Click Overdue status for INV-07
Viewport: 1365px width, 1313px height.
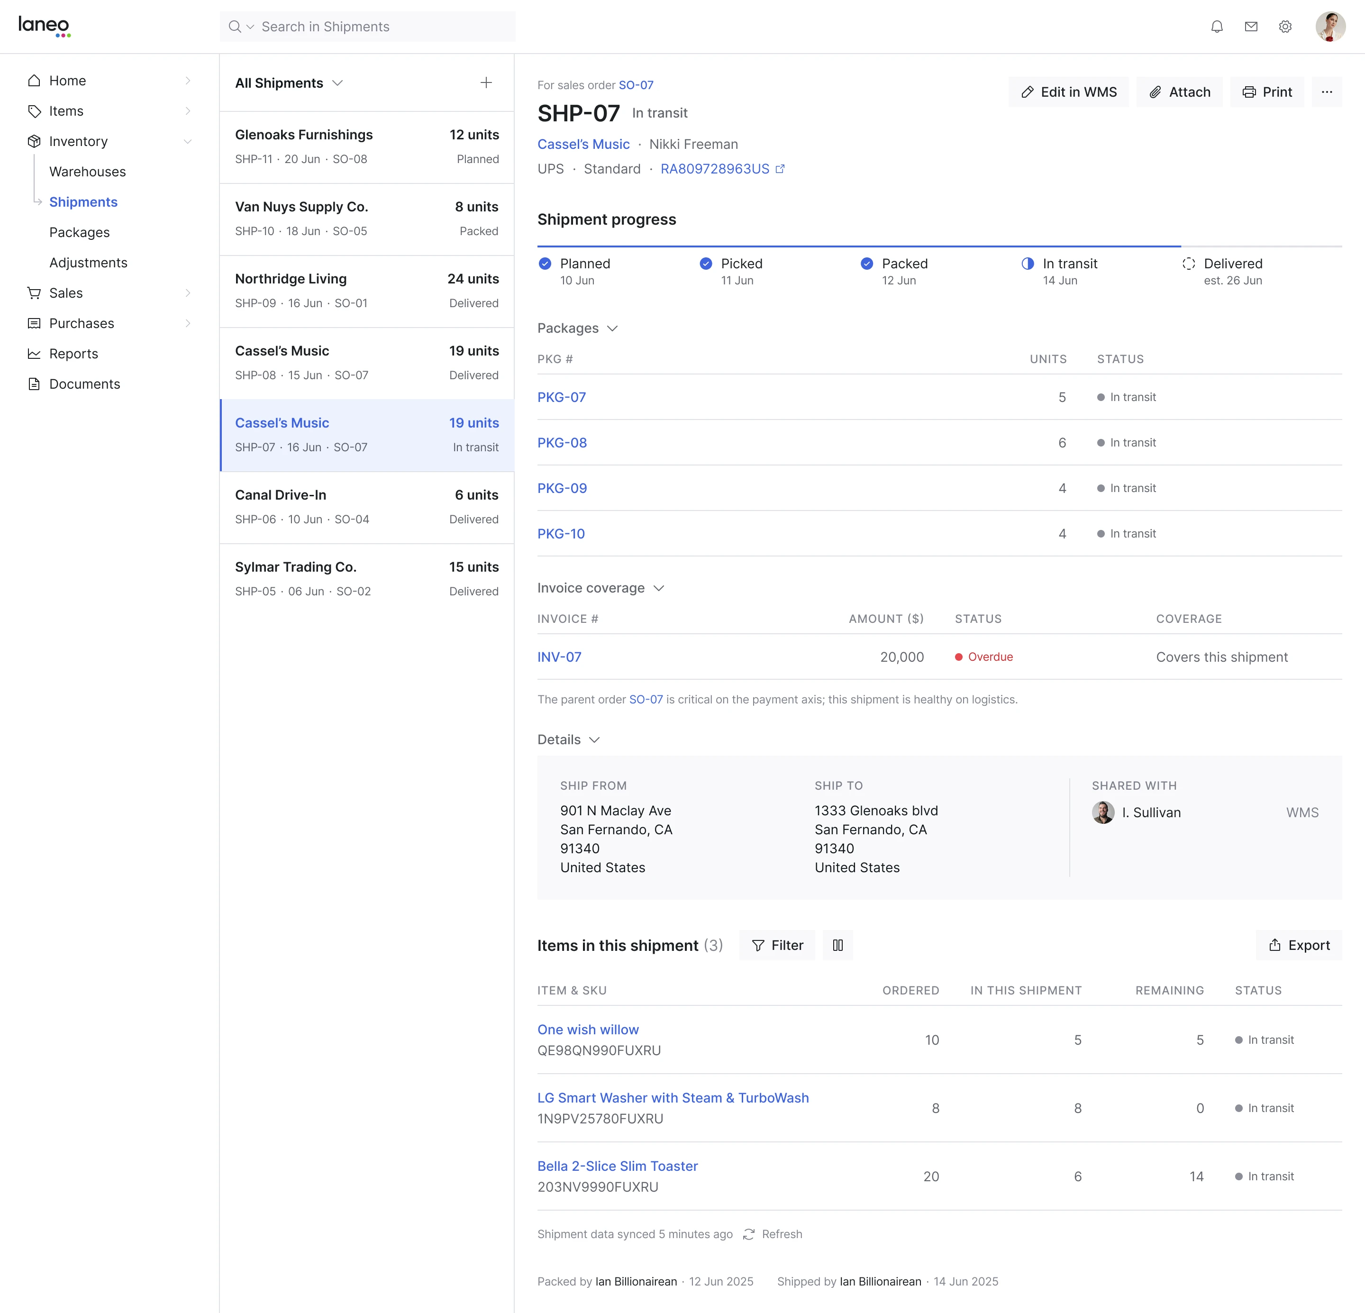point(983,657)
